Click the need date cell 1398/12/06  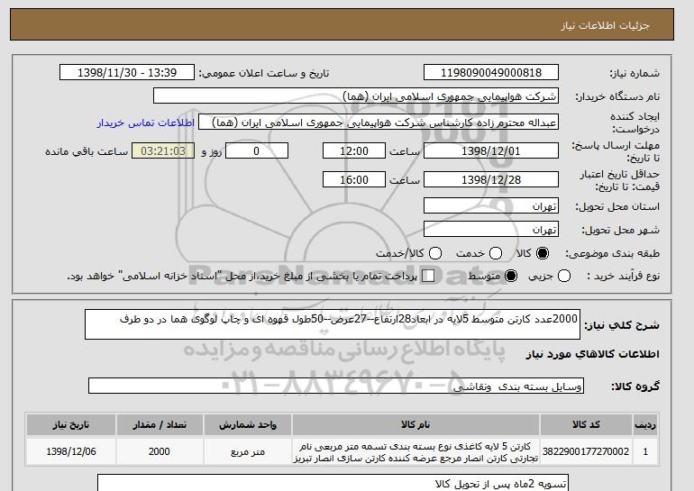[71, 451]
